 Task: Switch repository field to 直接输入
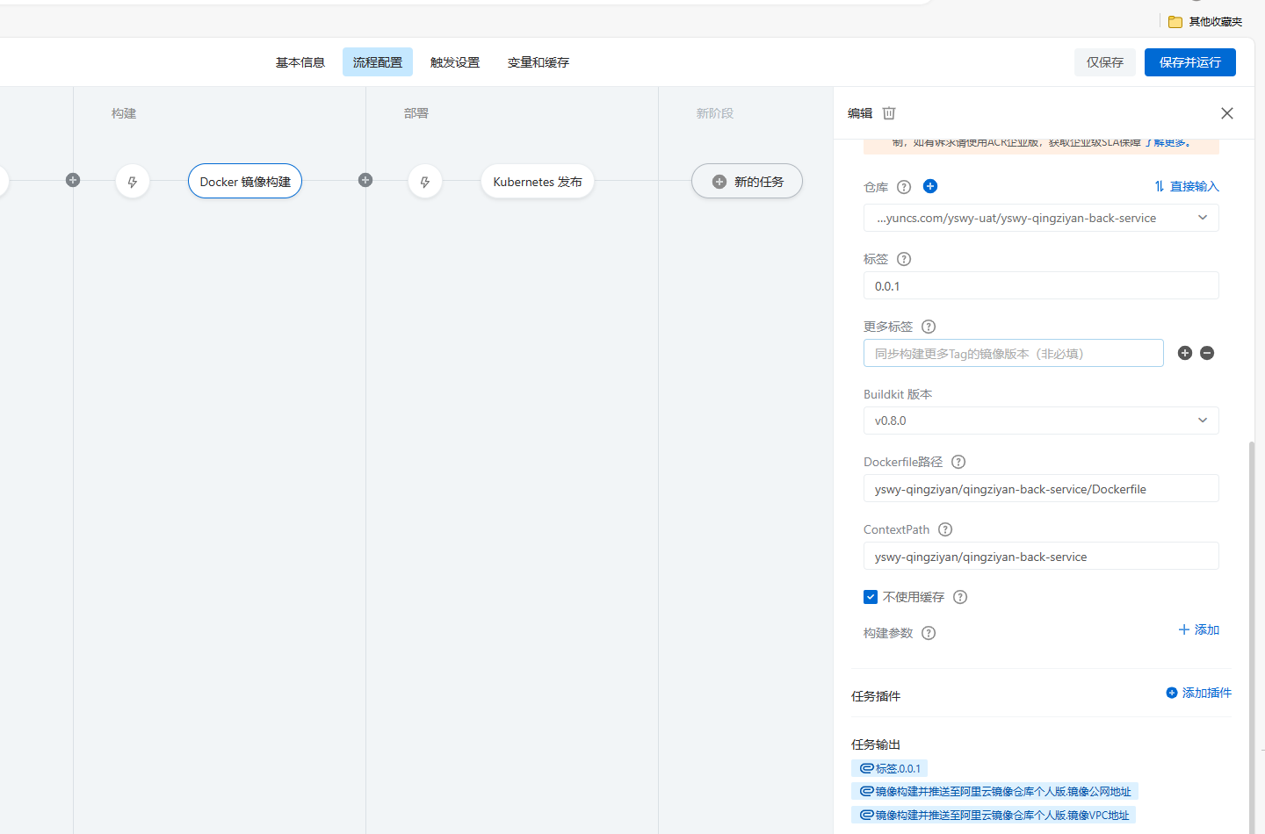(1187, 186)
